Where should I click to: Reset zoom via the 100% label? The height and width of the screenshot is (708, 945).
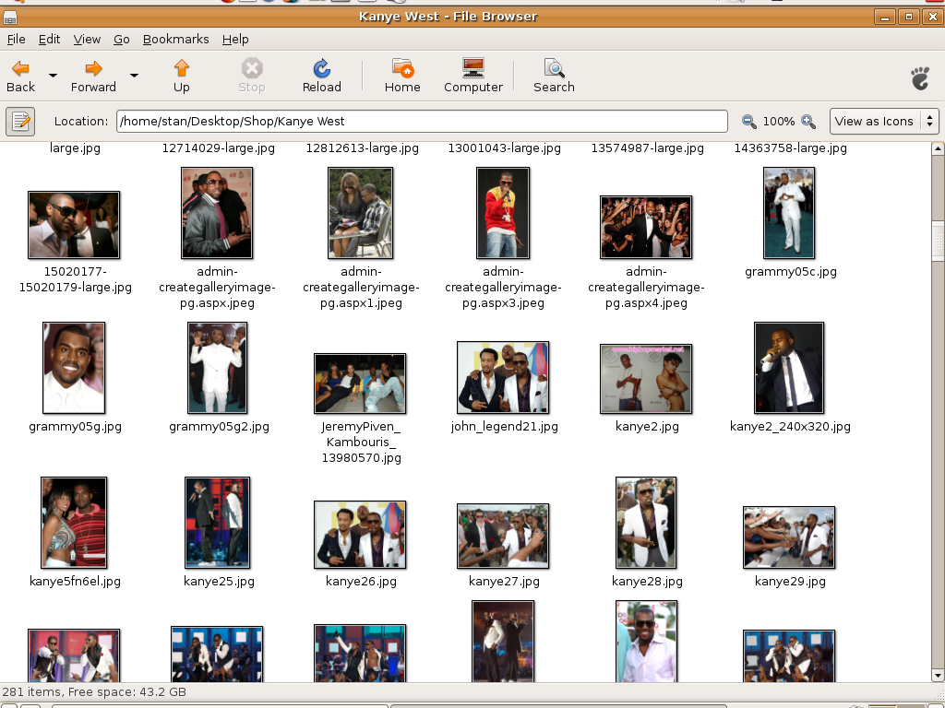point(778,122)
